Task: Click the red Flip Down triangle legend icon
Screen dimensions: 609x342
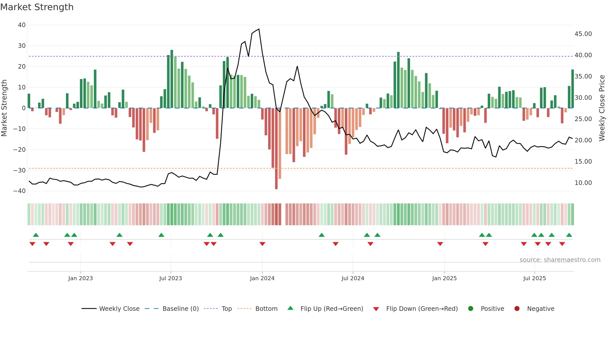Action: [376, 309]
